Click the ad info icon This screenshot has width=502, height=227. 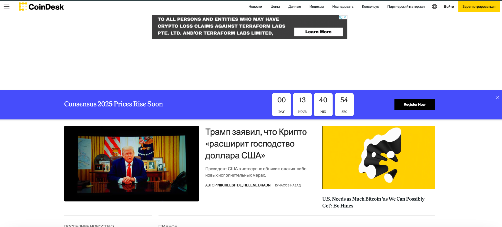pyautogui.click(x=341, y=17)
